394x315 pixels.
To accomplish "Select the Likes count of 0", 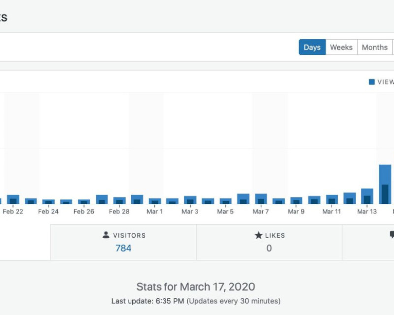I will click(269, 248).
